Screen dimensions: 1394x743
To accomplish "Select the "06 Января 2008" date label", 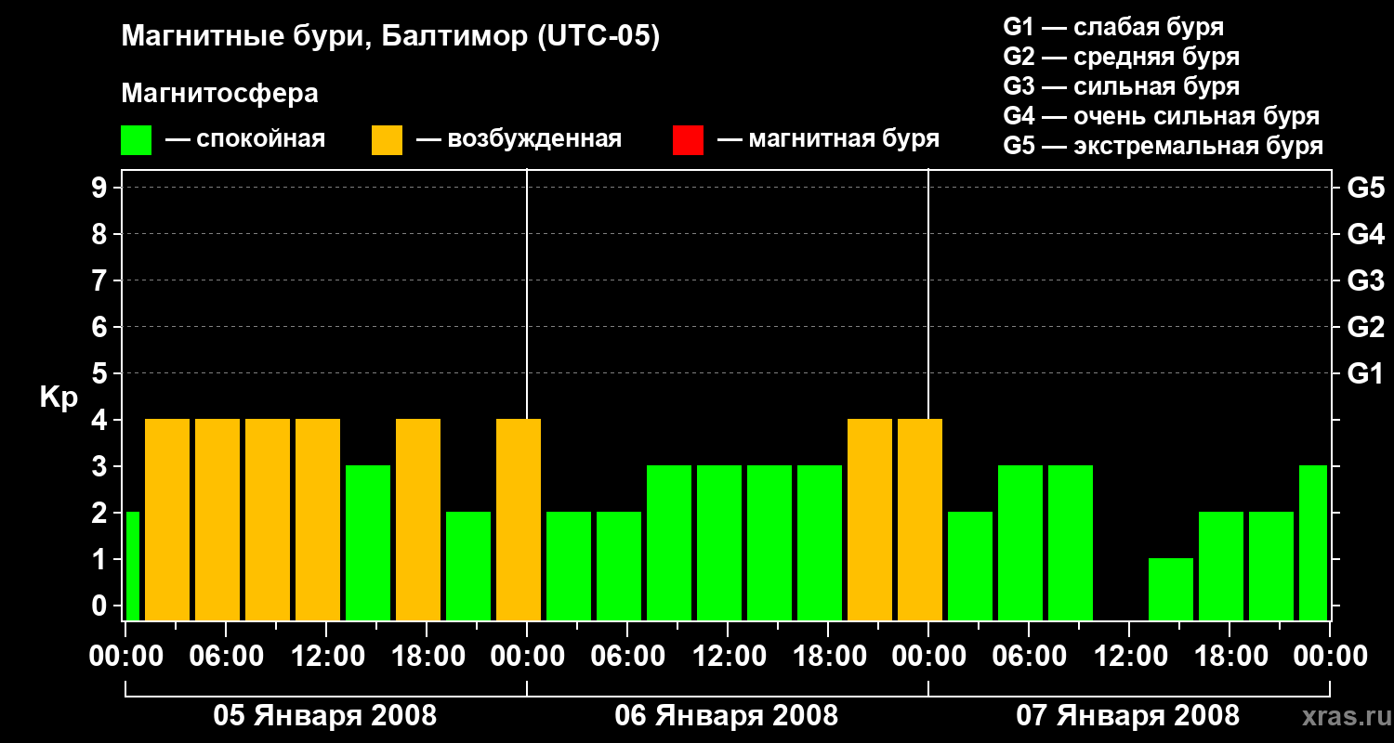I will pos(726,716).
